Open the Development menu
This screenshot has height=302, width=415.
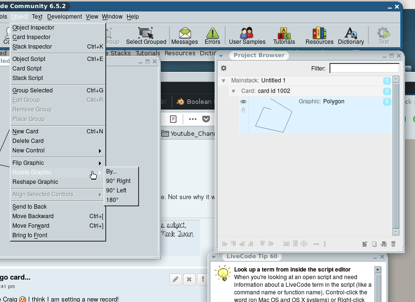click(65, 16)
